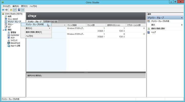Expand 表示 submenu in actions pane
This screenshot has height=102, width=185.
point(182,25)
